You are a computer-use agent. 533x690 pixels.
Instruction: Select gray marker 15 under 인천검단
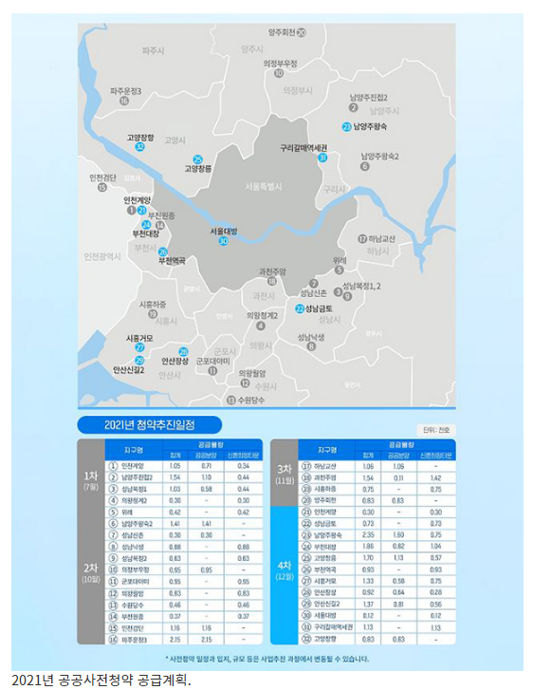point(102,188)
